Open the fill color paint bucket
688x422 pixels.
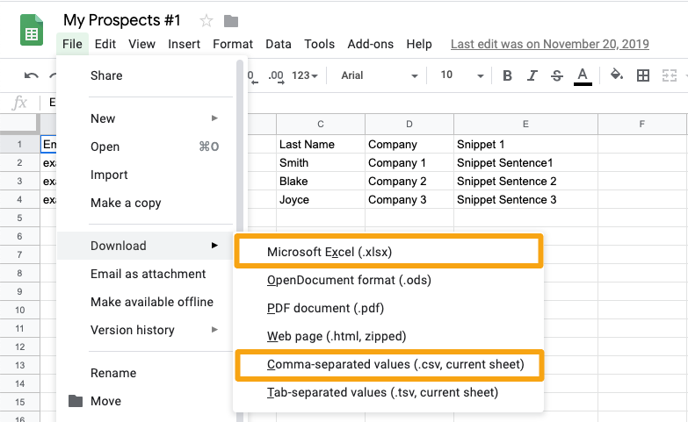click(x=617, y=75)
